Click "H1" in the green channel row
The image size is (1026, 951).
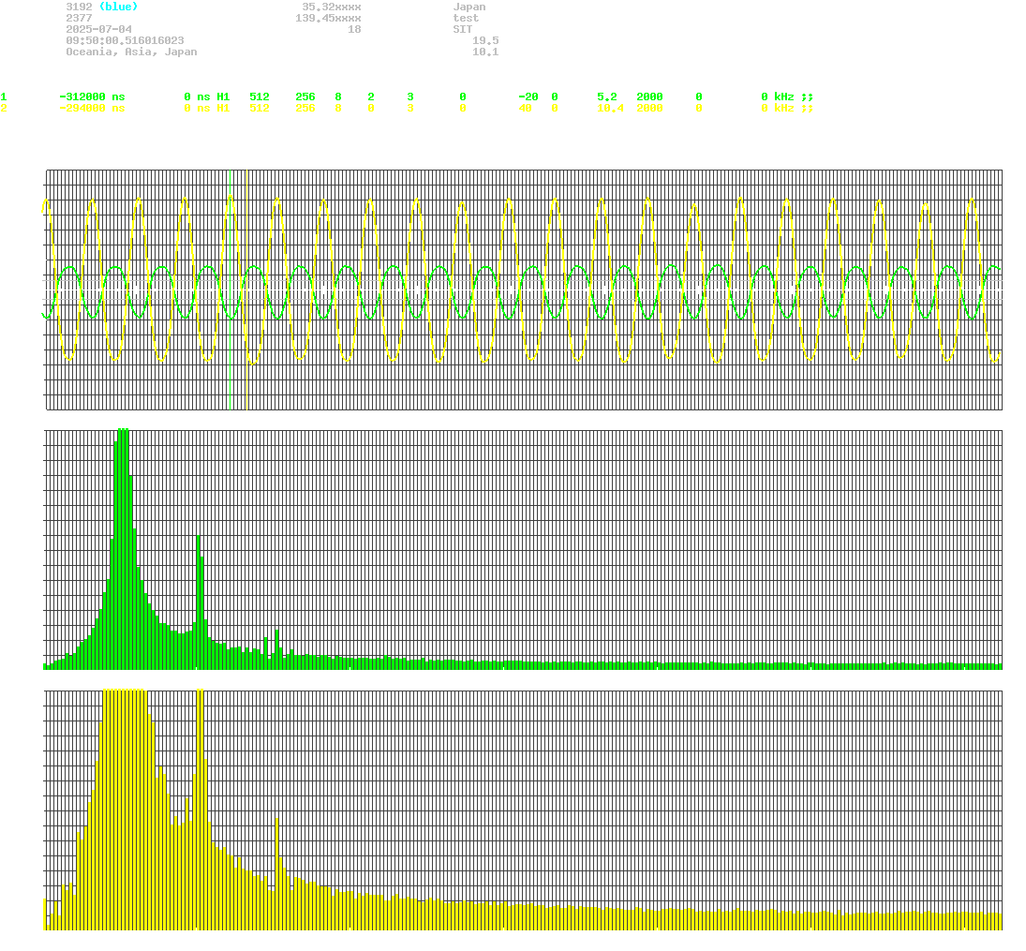224,97
